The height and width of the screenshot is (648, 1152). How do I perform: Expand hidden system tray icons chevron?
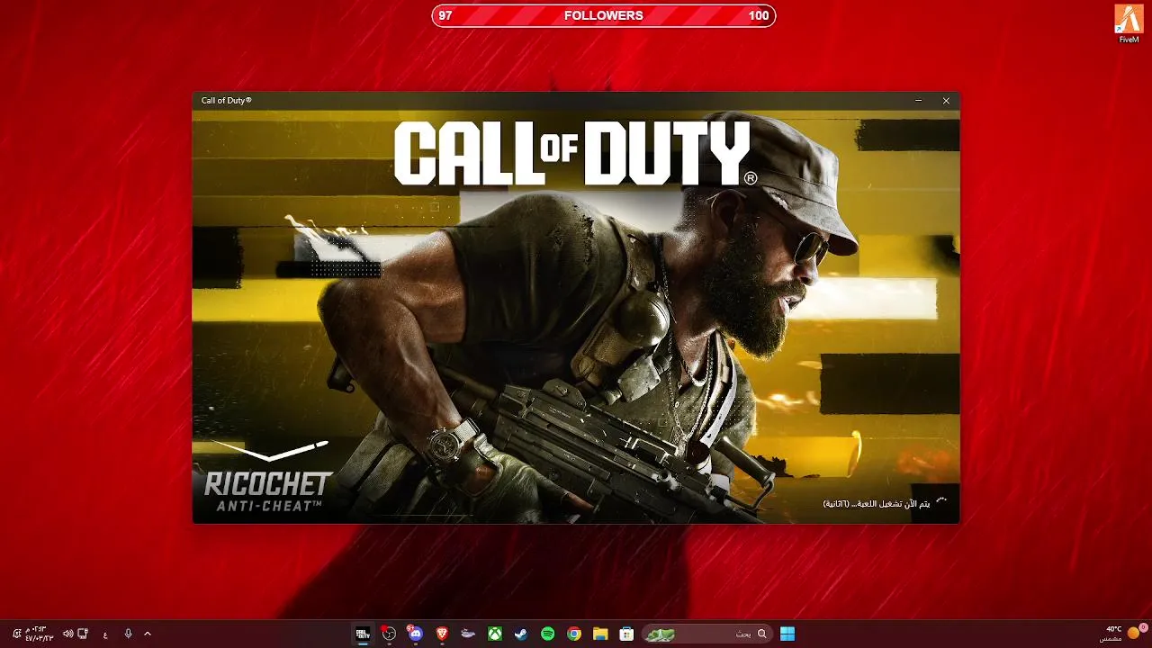[x=148, y=634]
